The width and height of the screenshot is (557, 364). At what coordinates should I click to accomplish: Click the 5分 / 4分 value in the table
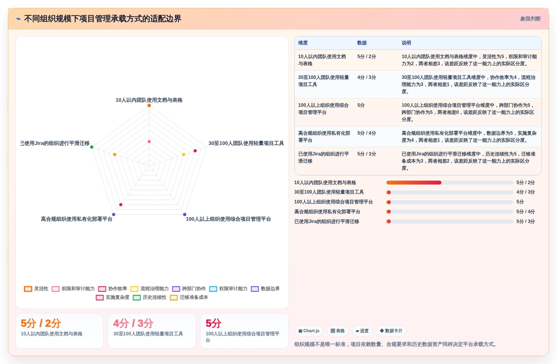367,133
